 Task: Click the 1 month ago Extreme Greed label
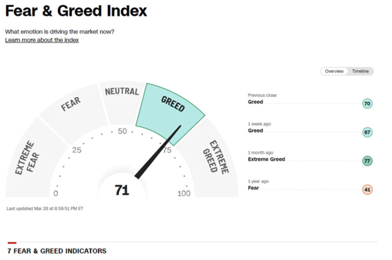[266, 159]
